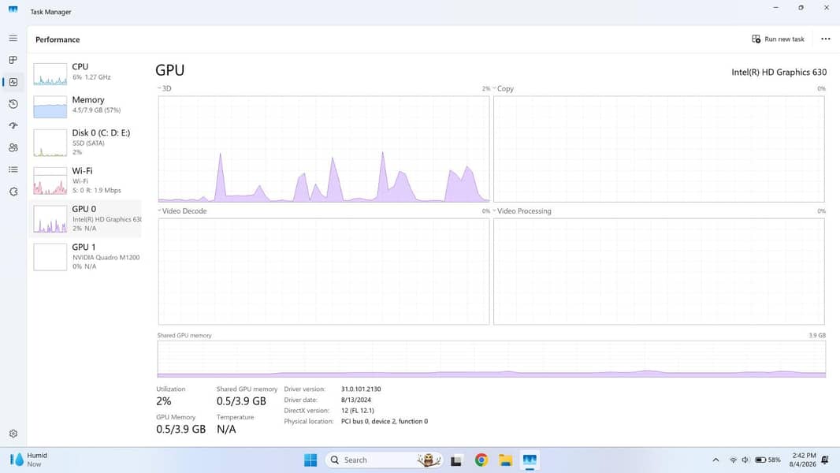Click the Wi-Fi tray icon
Viewport: 840px width, 473px height.
733,460
